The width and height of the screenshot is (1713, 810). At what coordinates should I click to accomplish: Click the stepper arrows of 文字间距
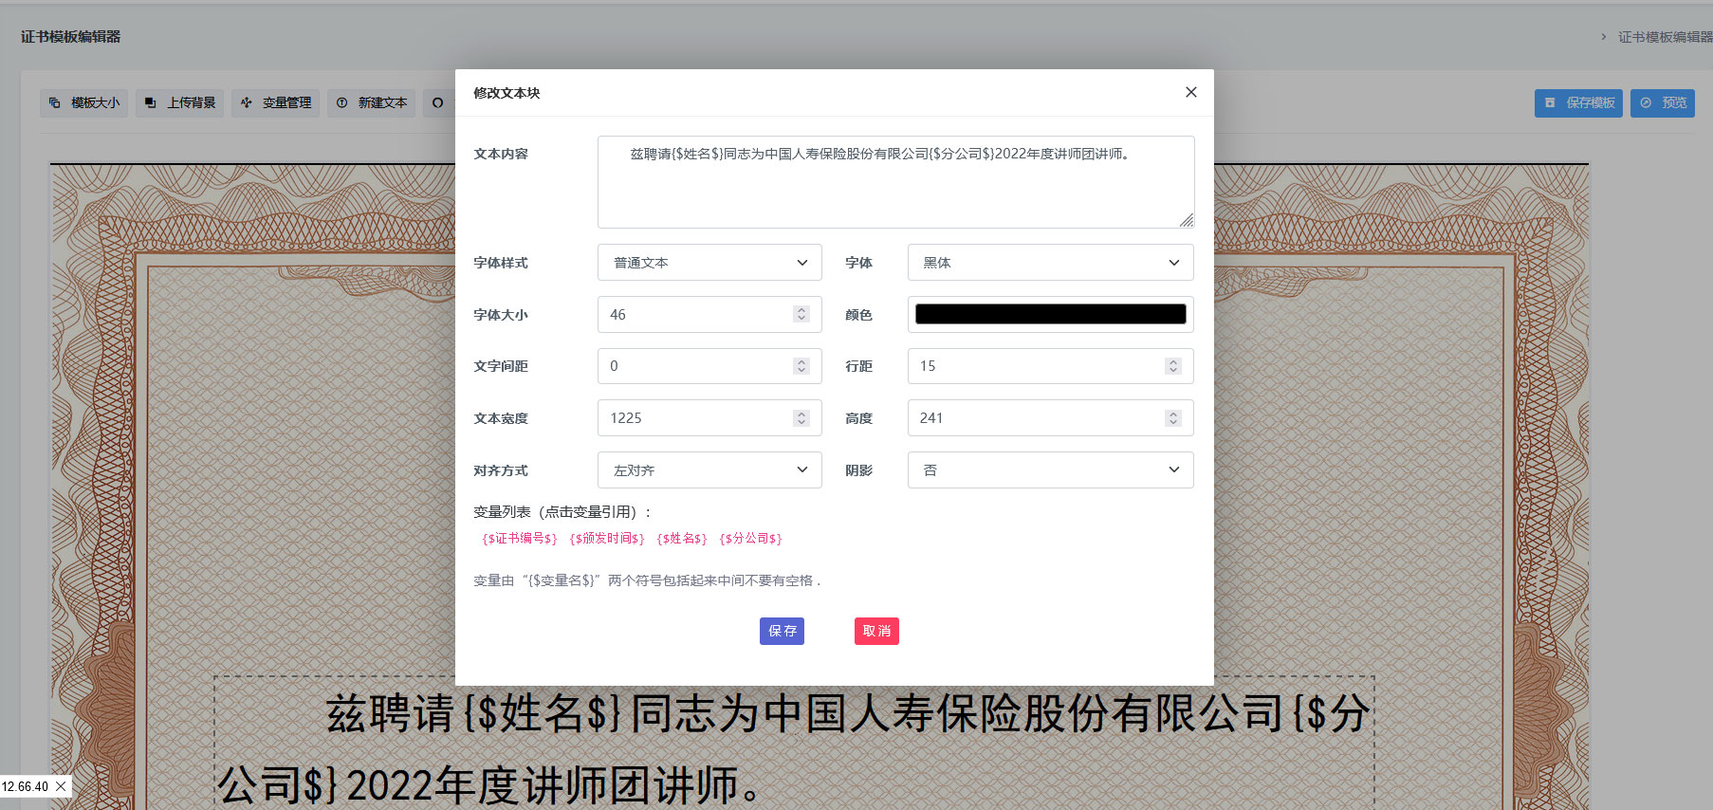(801, 366)
